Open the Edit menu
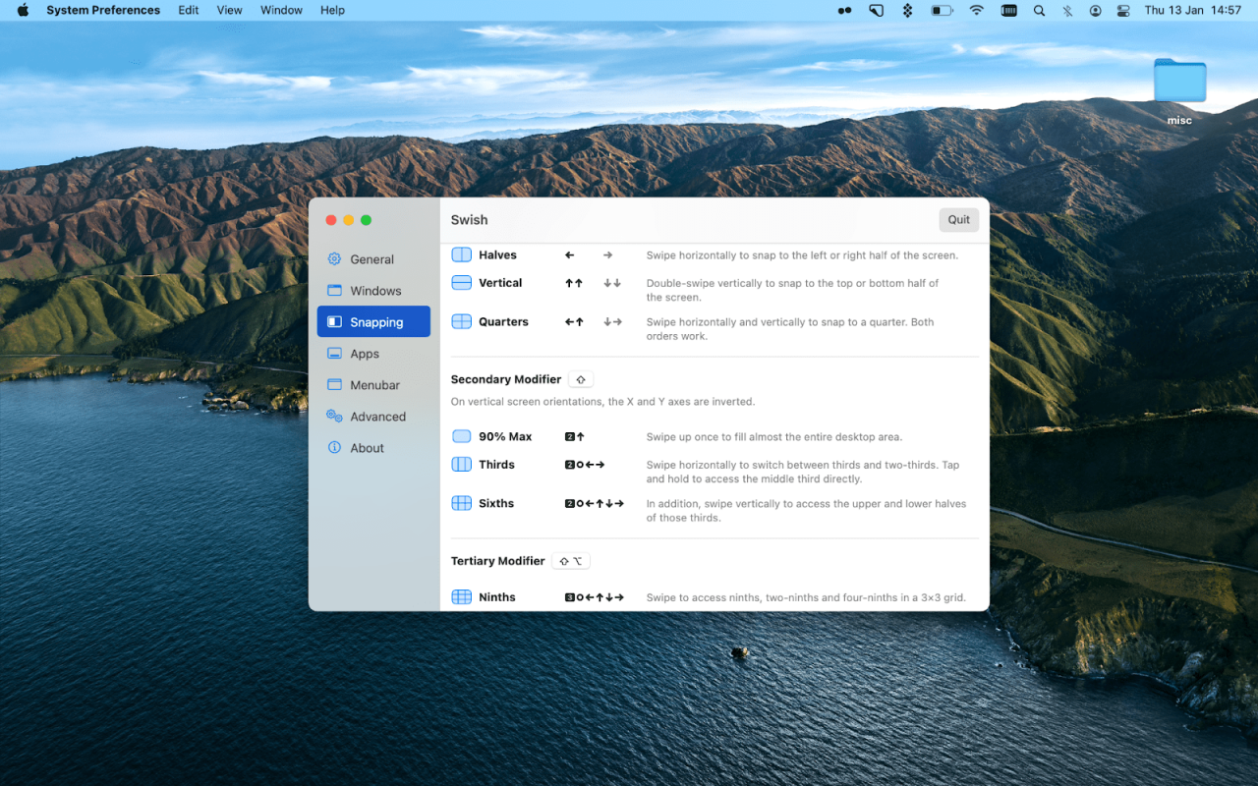 189,10
